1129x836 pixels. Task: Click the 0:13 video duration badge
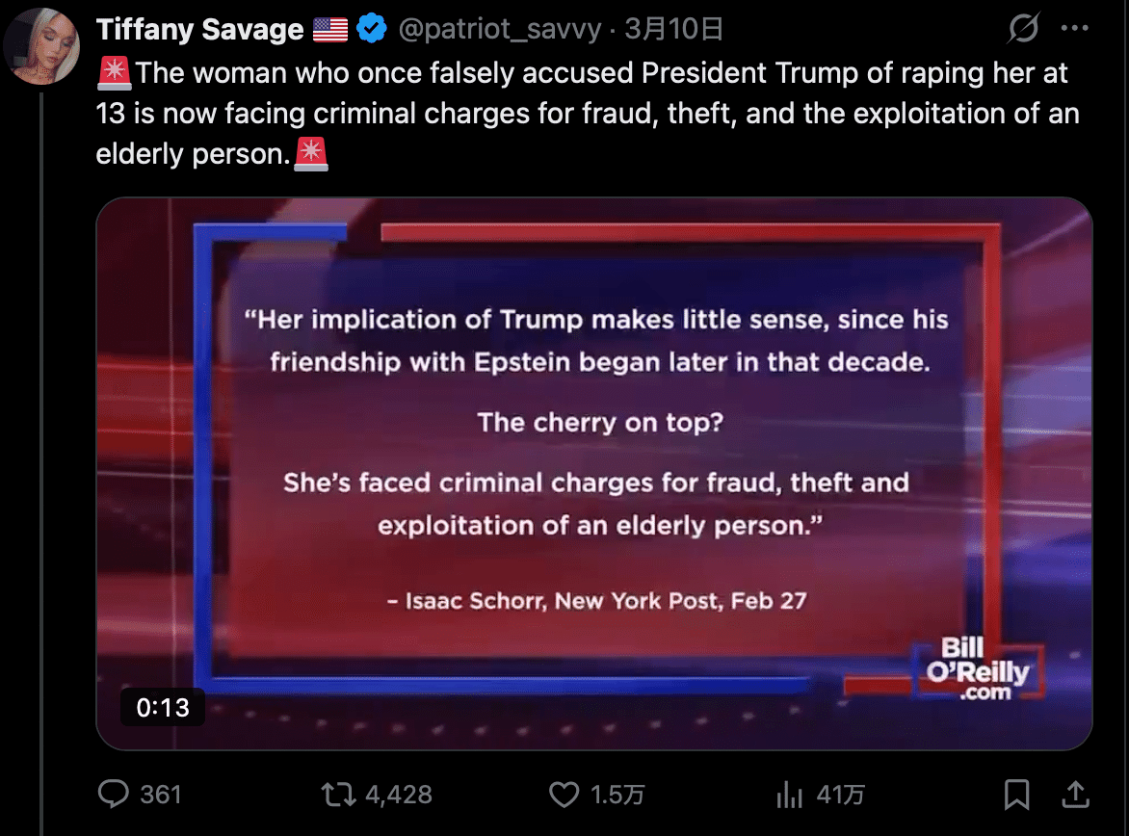(163, 708)
